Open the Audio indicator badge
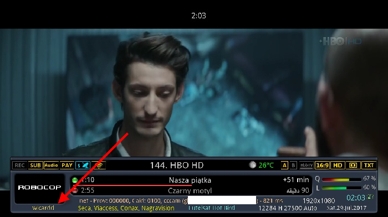 coord(51,166)
